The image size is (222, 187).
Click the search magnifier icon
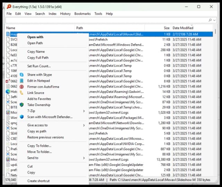click(x=210, y=20)
